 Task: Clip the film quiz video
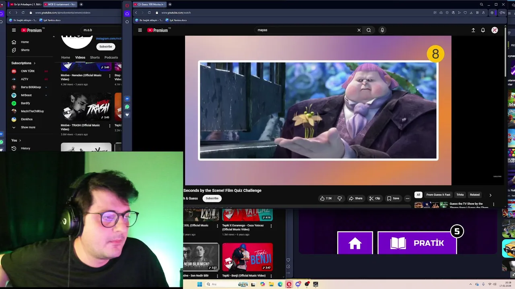point(375,198)
